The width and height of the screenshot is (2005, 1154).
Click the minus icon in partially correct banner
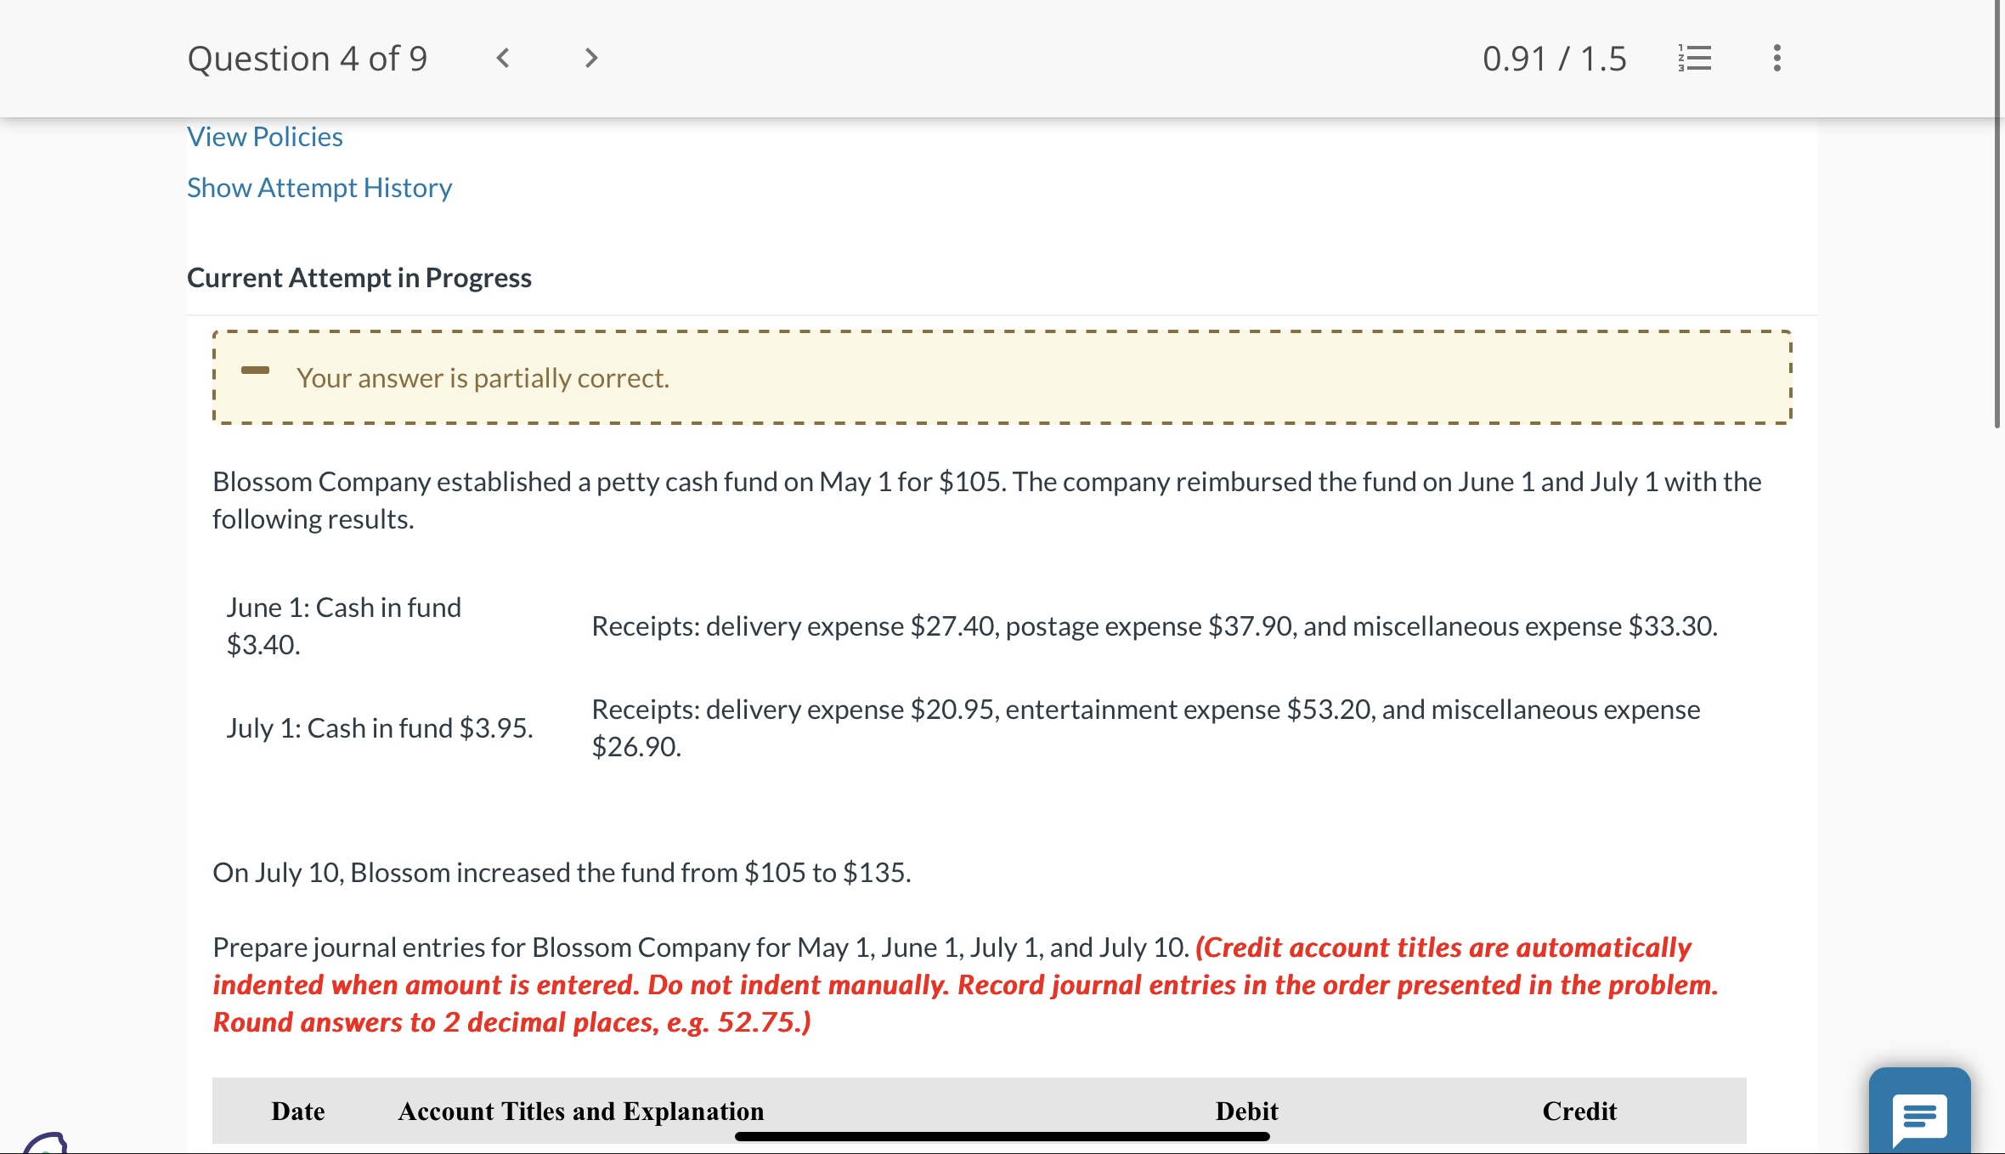255,371
